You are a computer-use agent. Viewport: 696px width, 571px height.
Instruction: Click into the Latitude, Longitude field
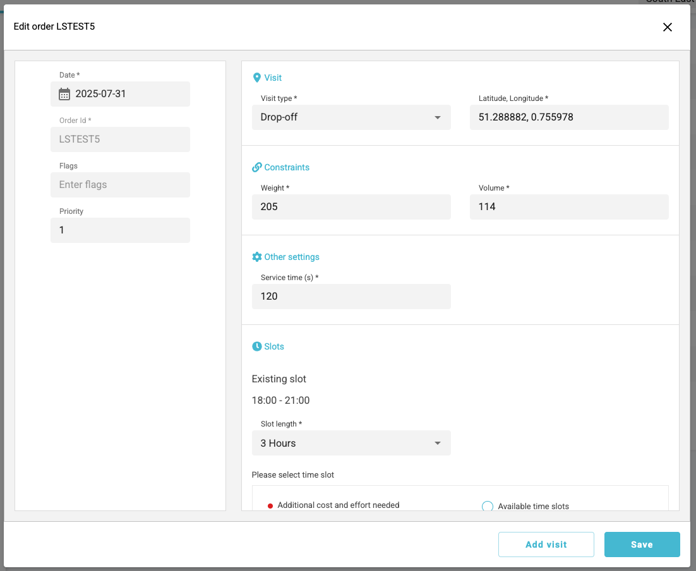point(568,117)
